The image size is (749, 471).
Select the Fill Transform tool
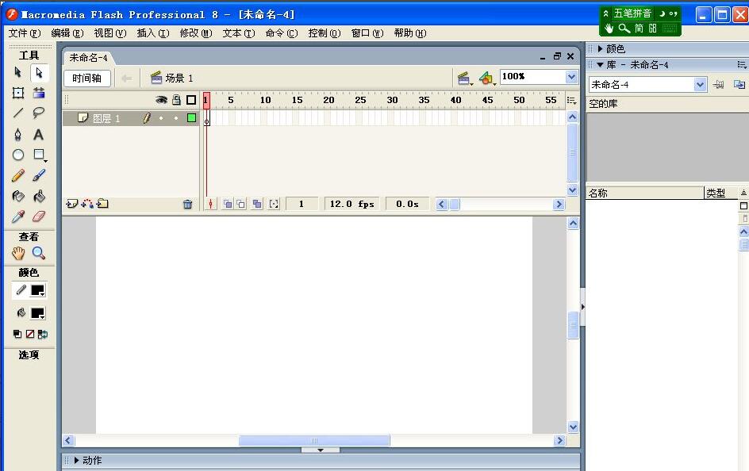coord(39,93)
